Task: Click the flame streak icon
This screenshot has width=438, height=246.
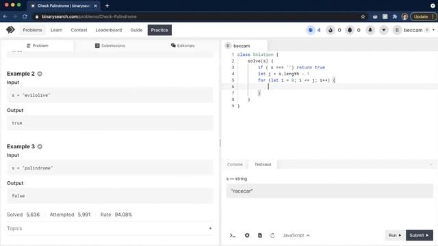Action: pyautogui.click(x=331, y=30)
